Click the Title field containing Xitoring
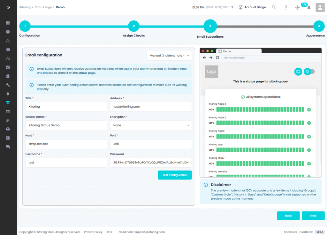Viewport: 327px width, 235px height. pos(66,107)
